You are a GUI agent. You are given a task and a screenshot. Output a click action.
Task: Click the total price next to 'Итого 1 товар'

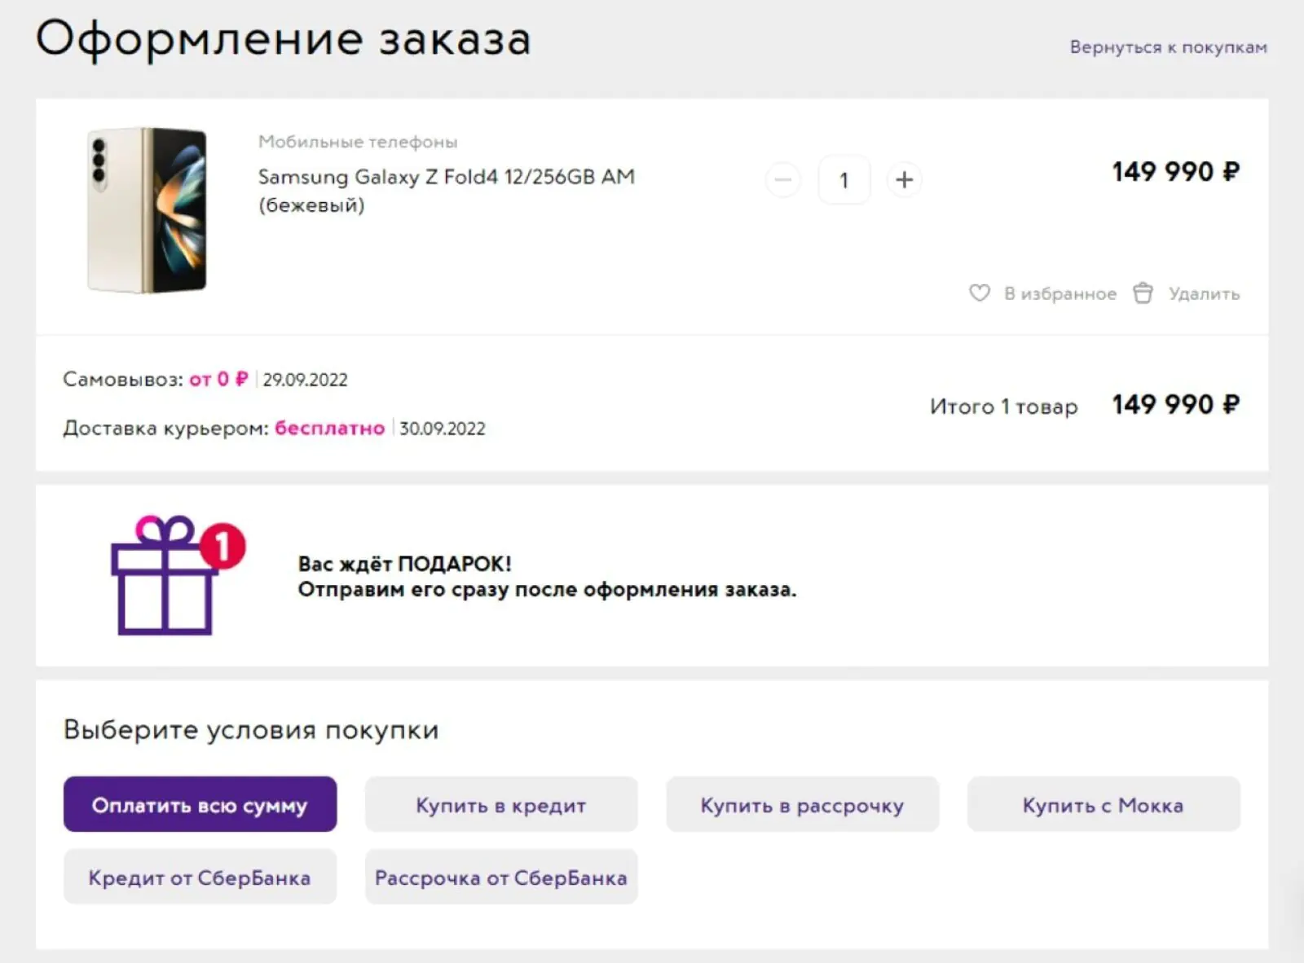pos(1176,404)
